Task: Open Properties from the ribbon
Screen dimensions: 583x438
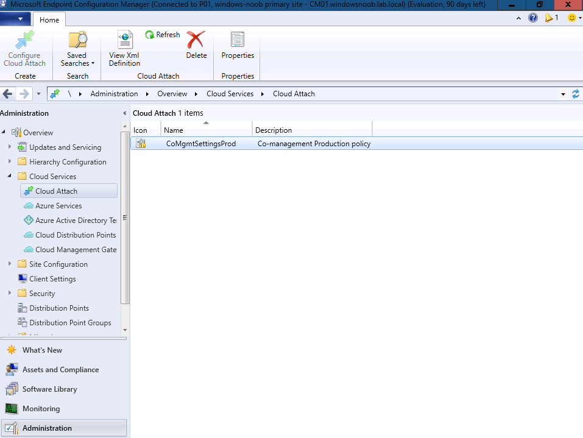Action: [x=238, y=45]
